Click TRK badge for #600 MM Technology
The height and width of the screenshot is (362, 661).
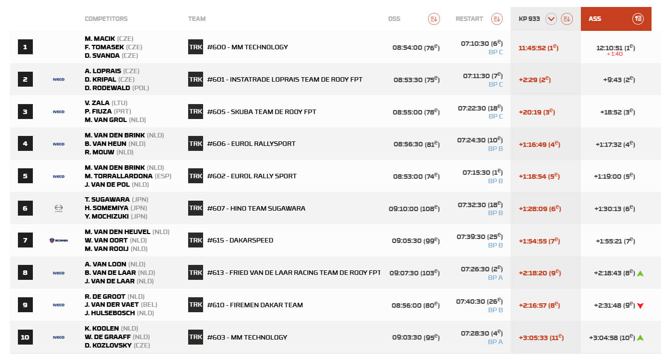point(196,47)
